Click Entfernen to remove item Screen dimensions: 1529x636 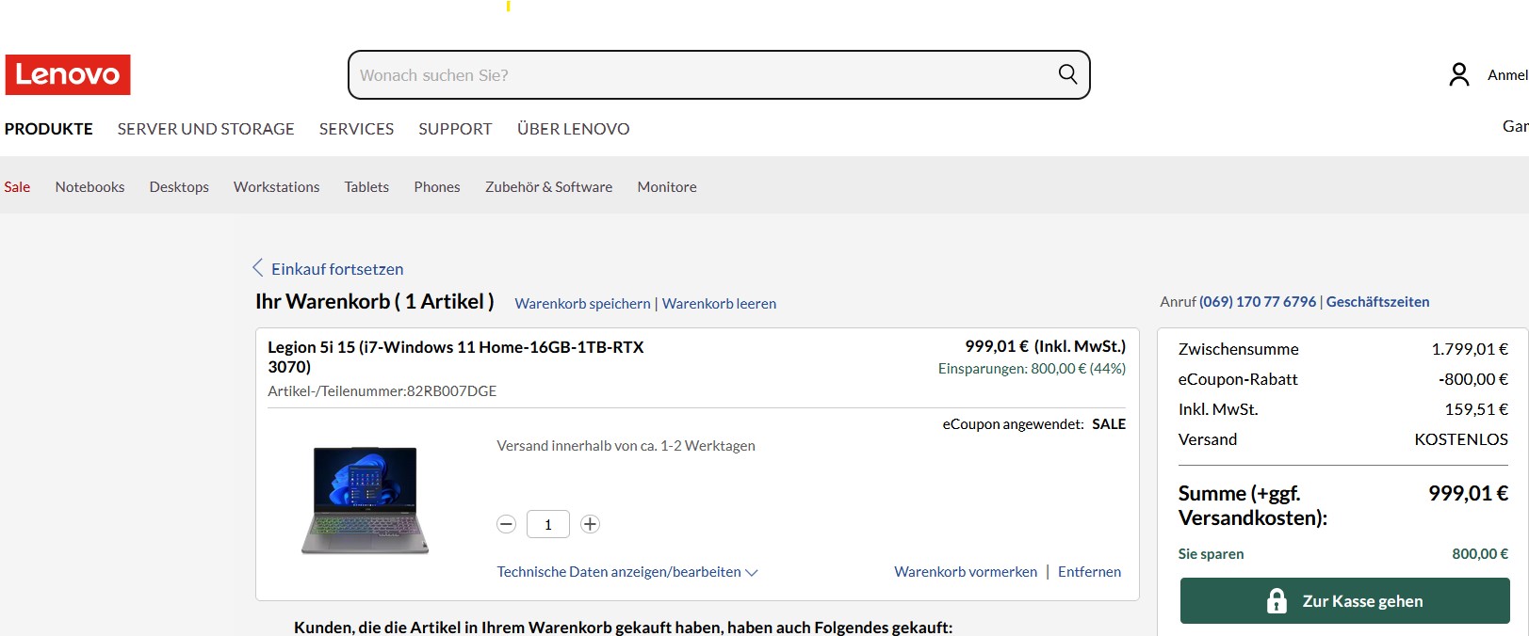pos(1089,572)
